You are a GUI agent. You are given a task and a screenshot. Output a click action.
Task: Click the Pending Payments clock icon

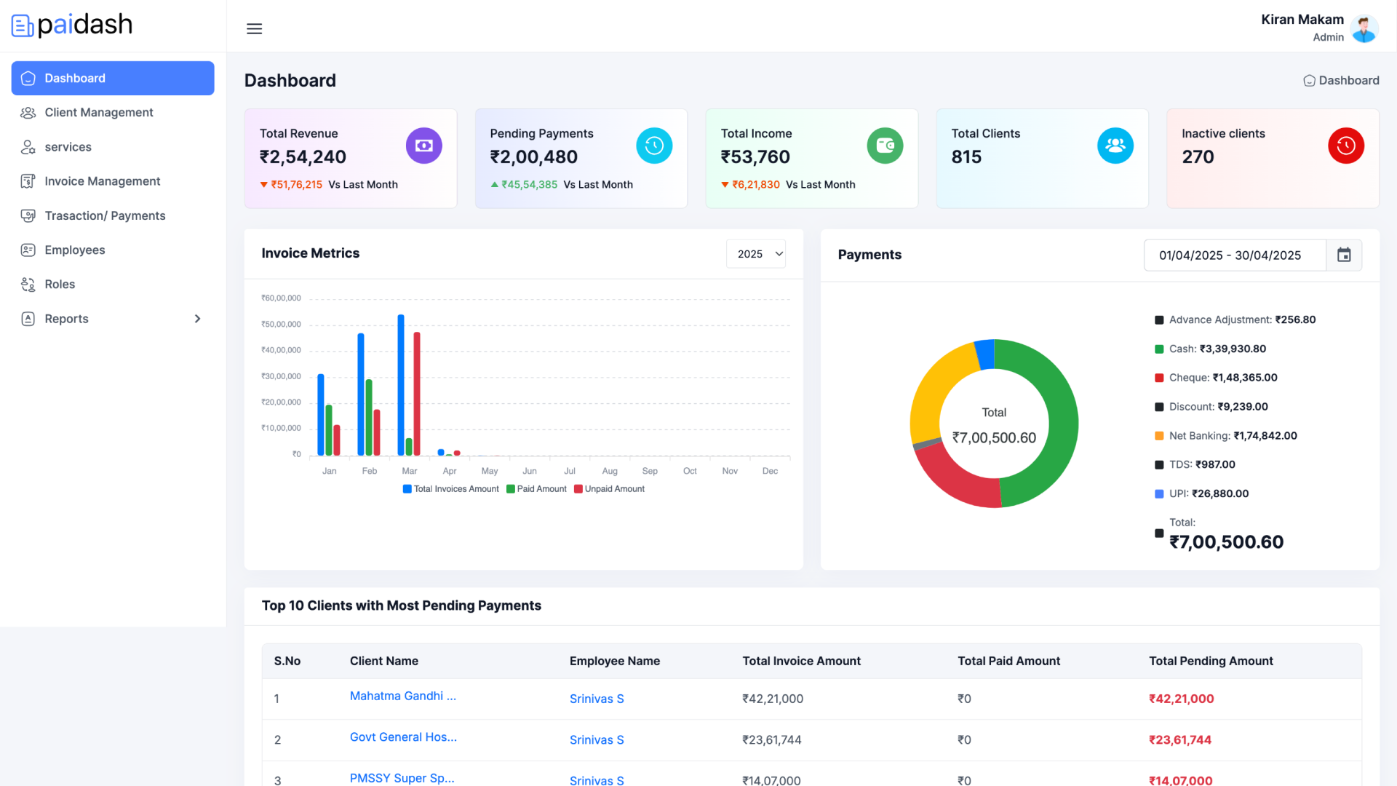tap(654, 146)
